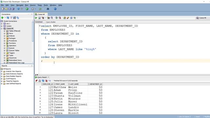Click the SQL Tuning Advisor icon
This screenshot has height=118, width=210.
tap(52, 18)
